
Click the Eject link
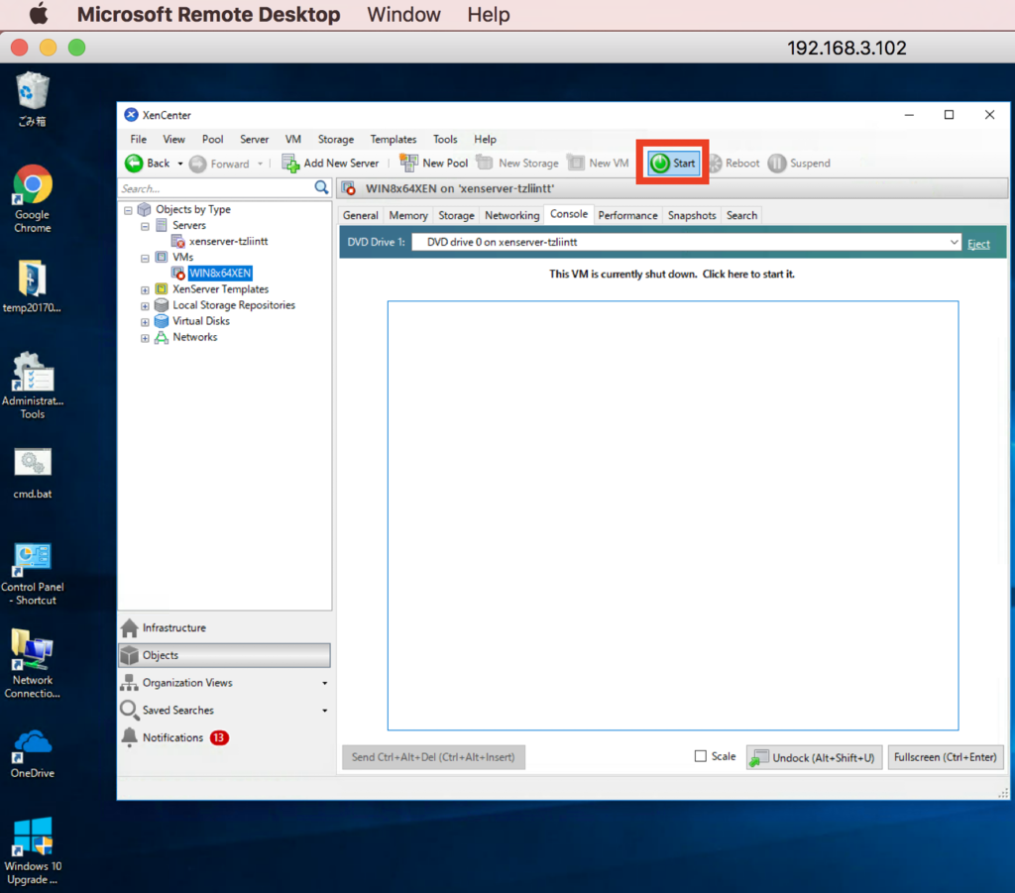tap(978, 244)
